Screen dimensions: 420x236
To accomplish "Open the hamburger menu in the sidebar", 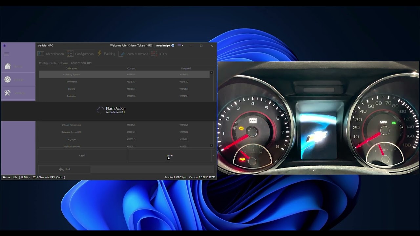I will [x=7, y=54].
